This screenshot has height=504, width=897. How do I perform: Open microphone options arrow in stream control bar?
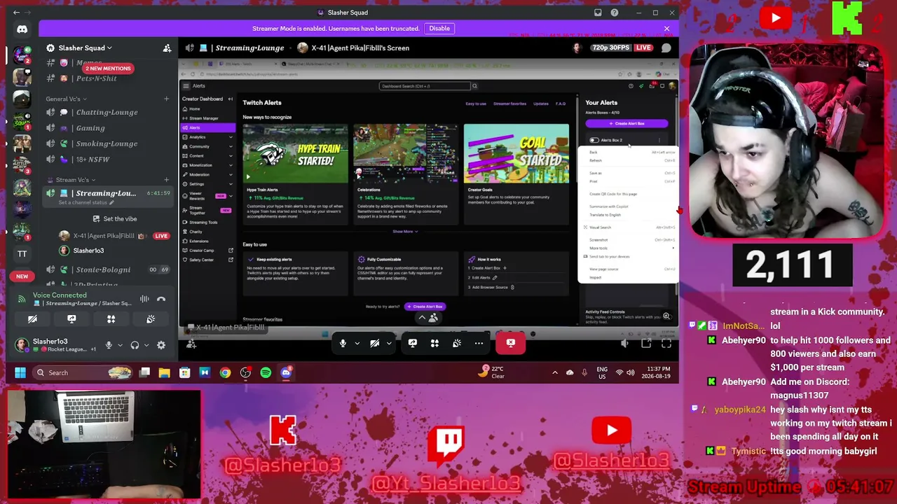pos(357,343)
